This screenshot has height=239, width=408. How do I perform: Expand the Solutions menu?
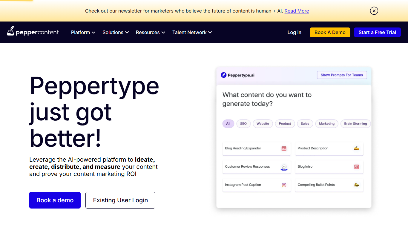click(x=116, y=32)
